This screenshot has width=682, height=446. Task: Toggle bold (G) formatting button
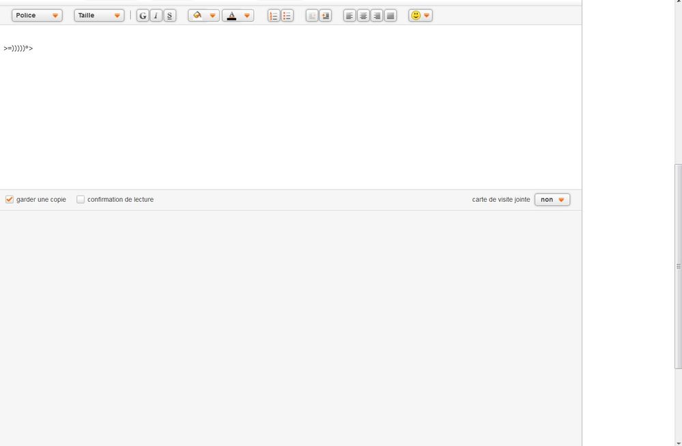143,16
